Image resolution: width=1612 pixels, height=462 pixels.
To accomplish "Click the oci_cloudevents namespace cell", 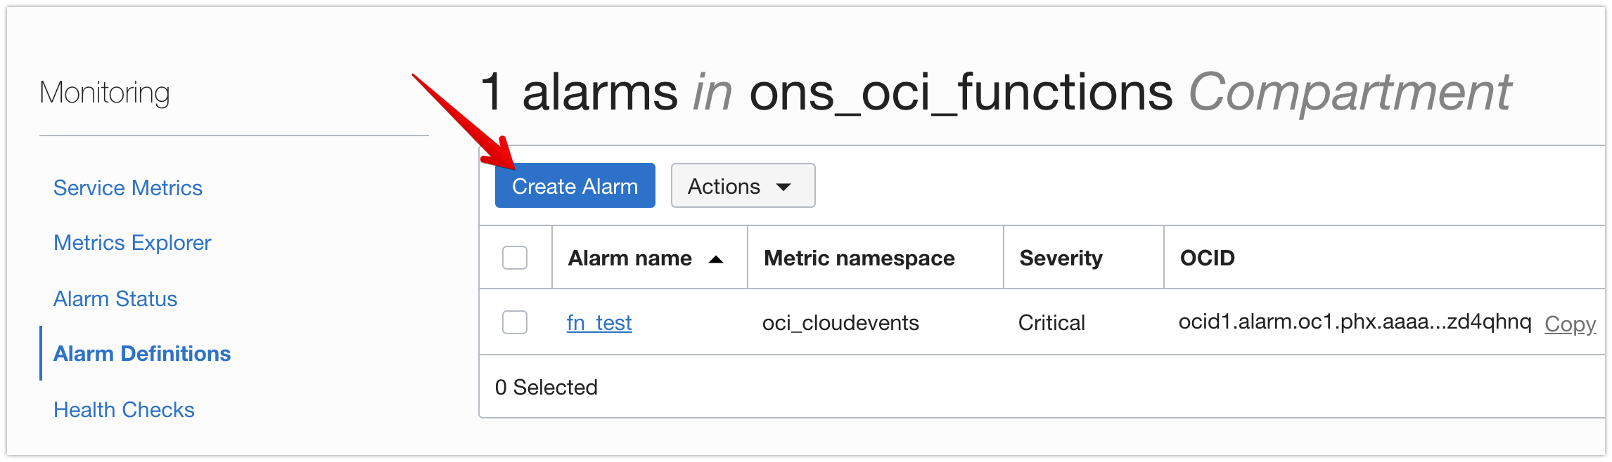I will (840, 322).
